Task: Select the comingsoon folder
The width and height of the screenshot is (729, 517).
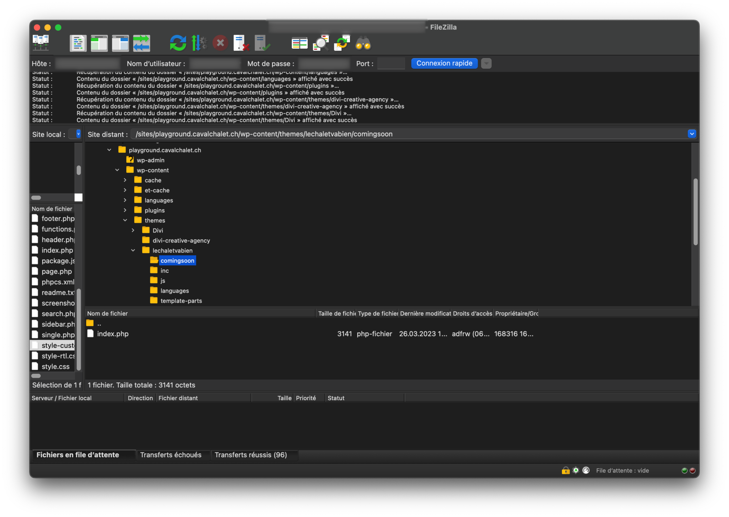Action: point(177,261)
